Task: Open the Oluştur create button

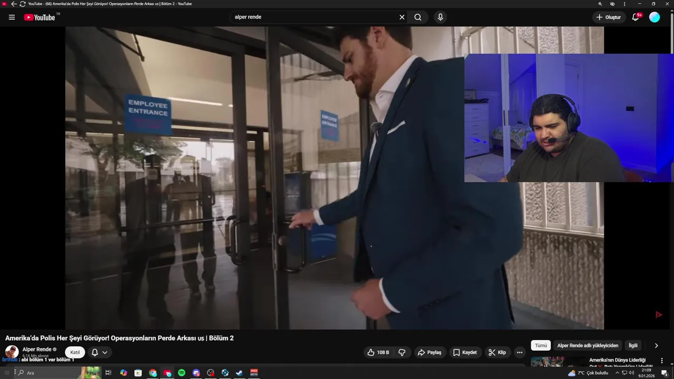Action: pyautogui.click(x=608, y=17)
